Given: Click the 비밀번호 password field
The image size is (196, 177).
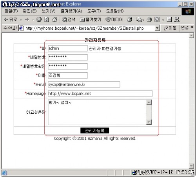Looking at the screenshot, I should pos(68,57).
